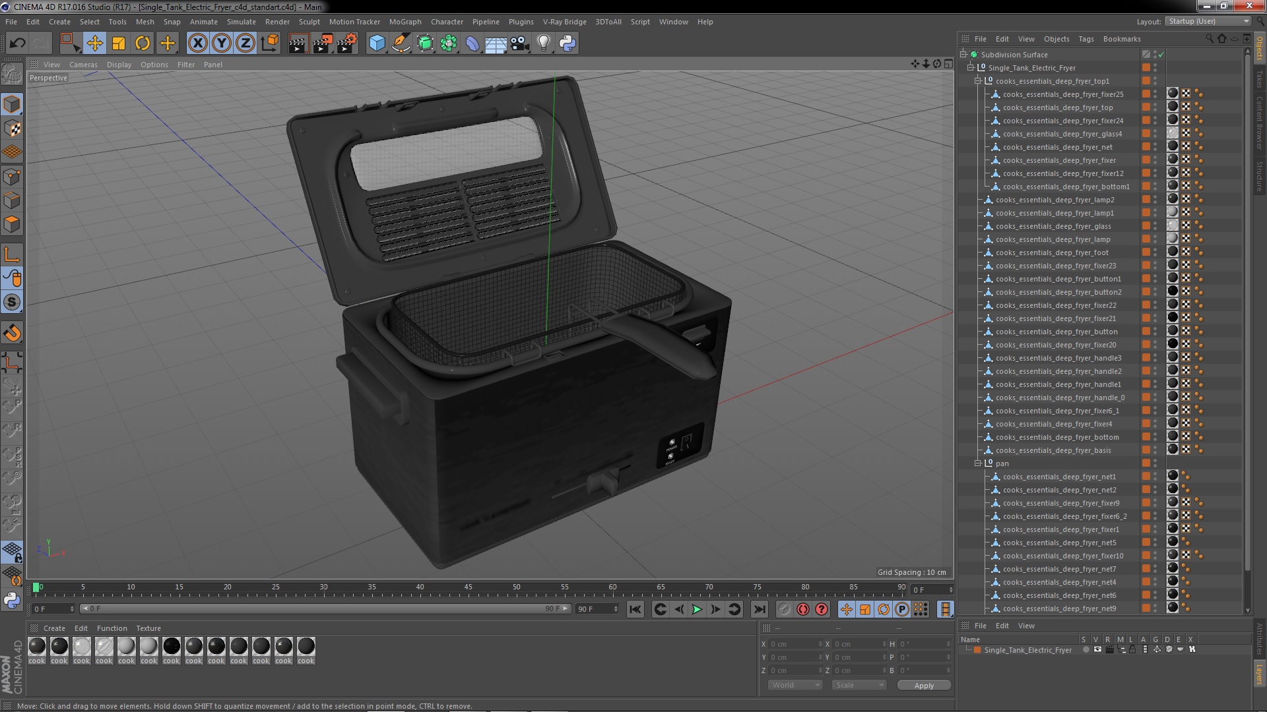Select the Scale tool

[119, 44]
